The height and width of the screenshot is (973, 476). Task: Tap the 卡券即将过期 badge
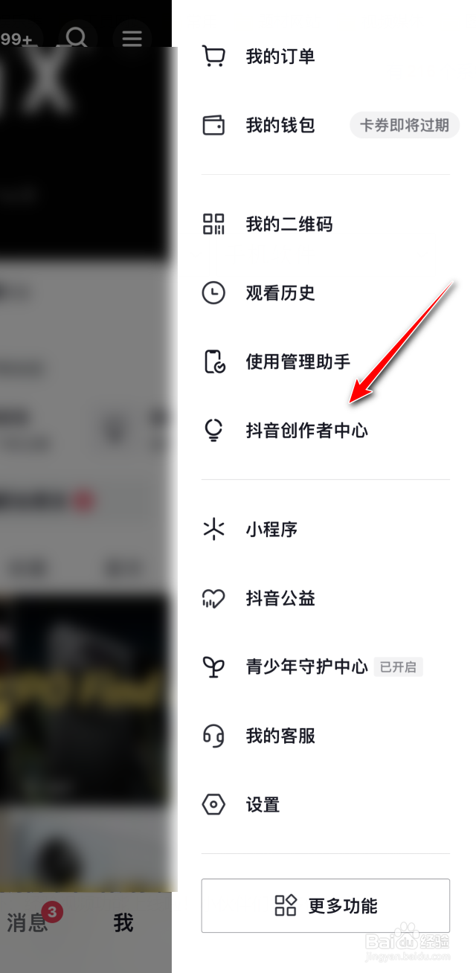pyautogui.click(x=405, y=125)
